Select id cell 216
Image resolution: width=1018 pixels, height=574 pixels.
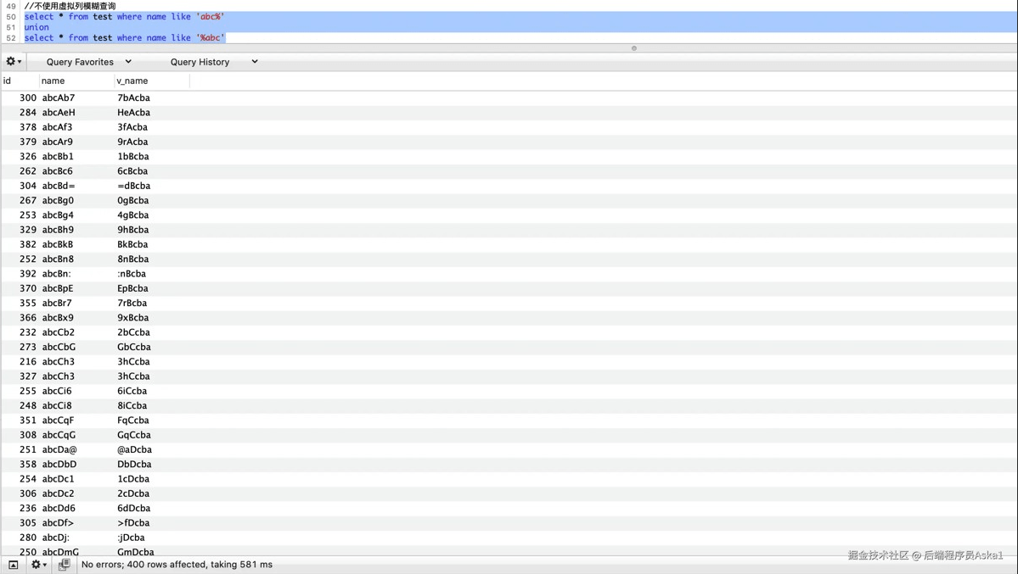coord(28,362)
